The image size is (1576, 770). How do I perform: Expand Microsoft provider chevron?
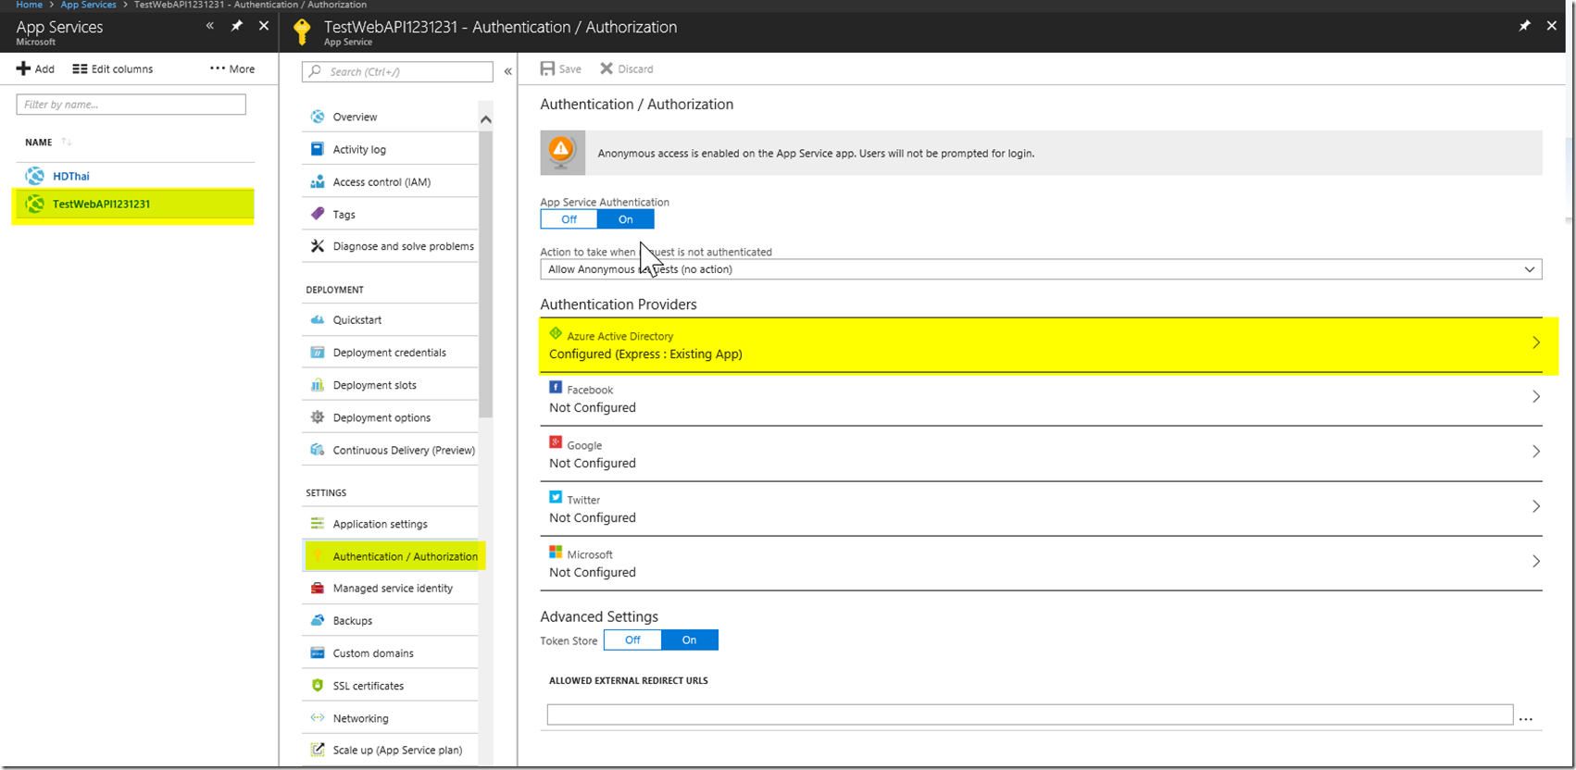click(1536, 562)
